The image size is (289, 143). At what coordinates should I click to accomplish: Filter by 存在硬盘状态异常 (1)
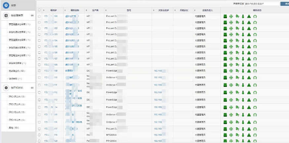19,24
